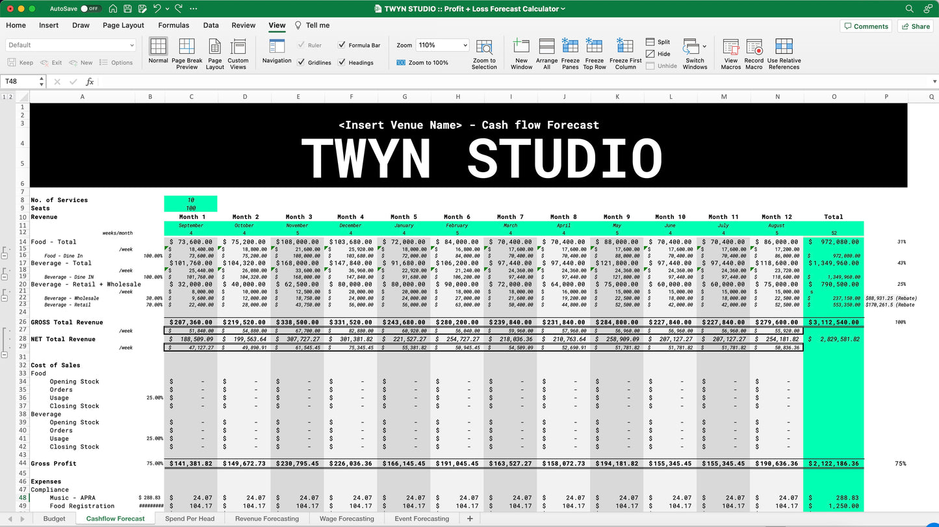Click row header 44
This screenshot has height=527, width=939.
(x=22, y=463)
